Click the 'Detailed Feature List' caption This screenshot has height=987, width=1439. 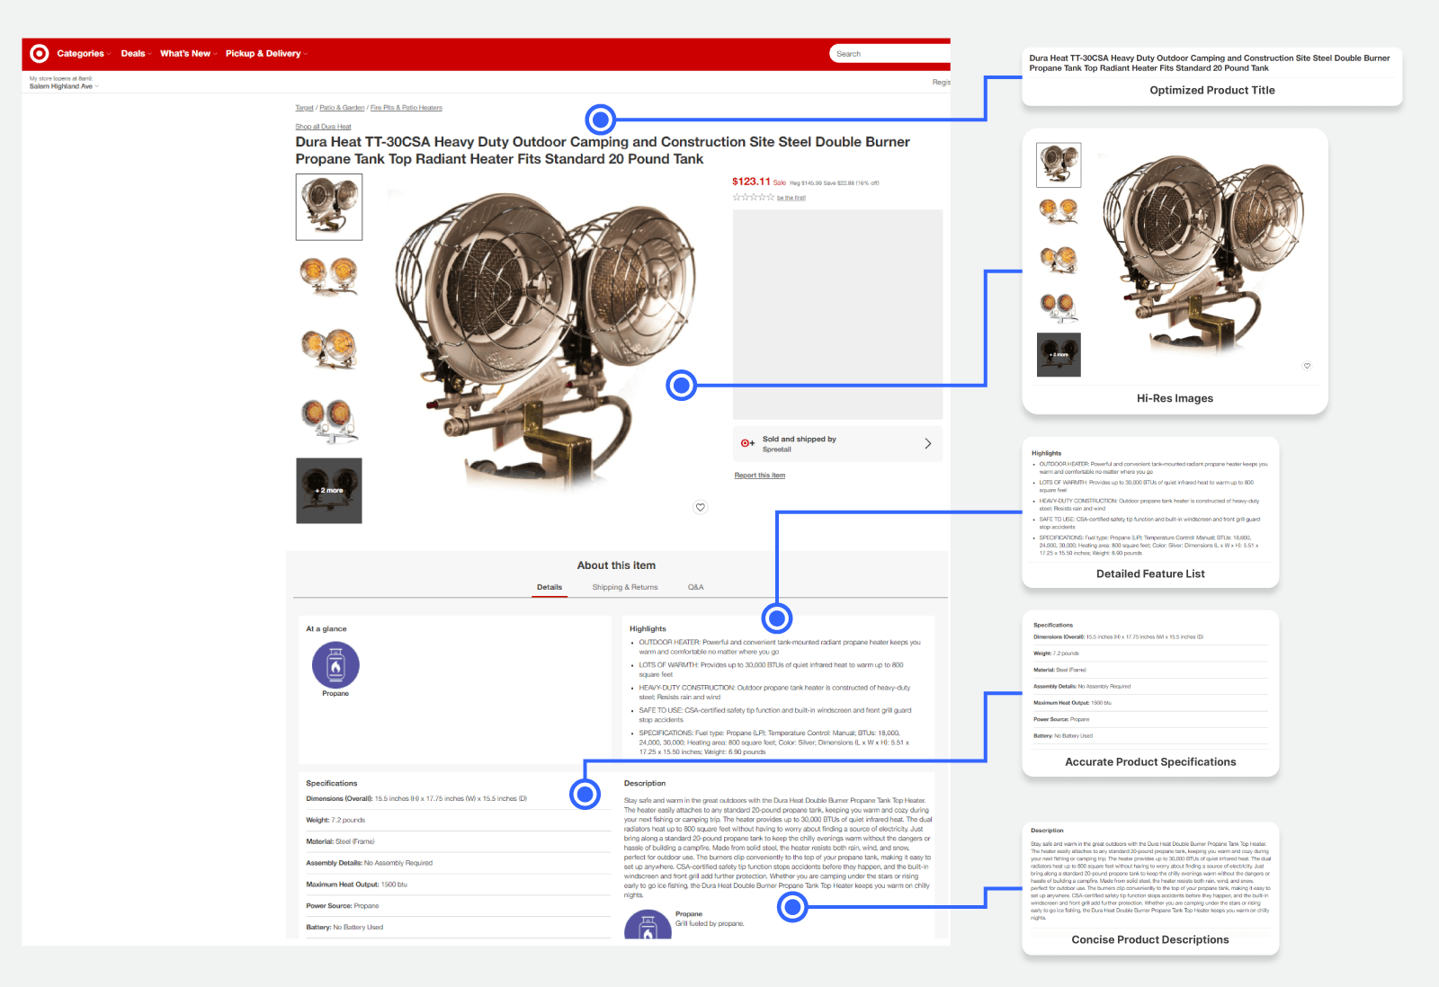[x=1150, y=574]
